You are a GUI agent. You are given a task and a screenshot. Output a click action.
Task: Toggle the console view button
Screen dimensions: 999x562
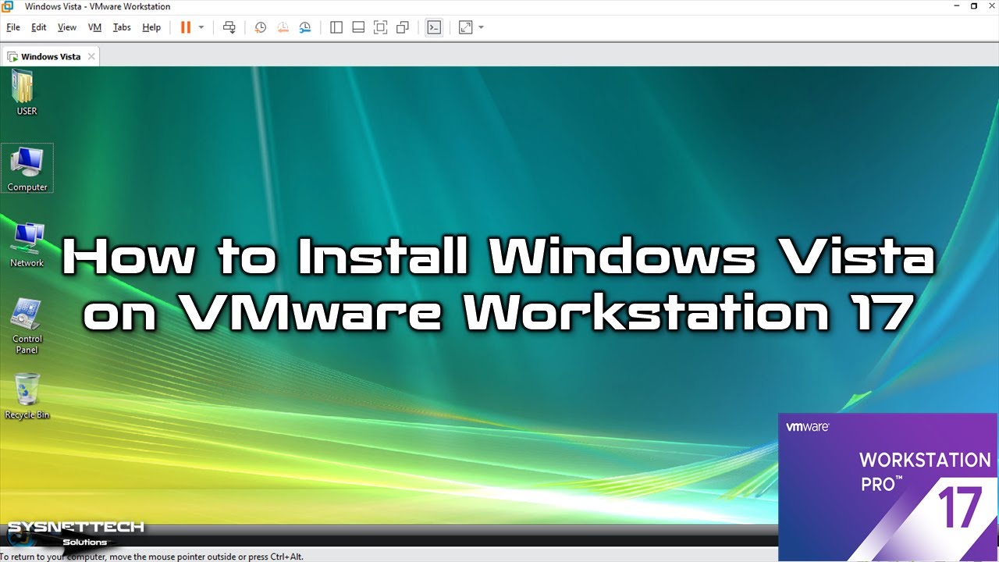click(x=434, y=27)
